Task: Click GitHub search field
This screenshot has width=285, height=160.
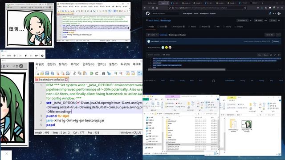Action: click(166, 14)
